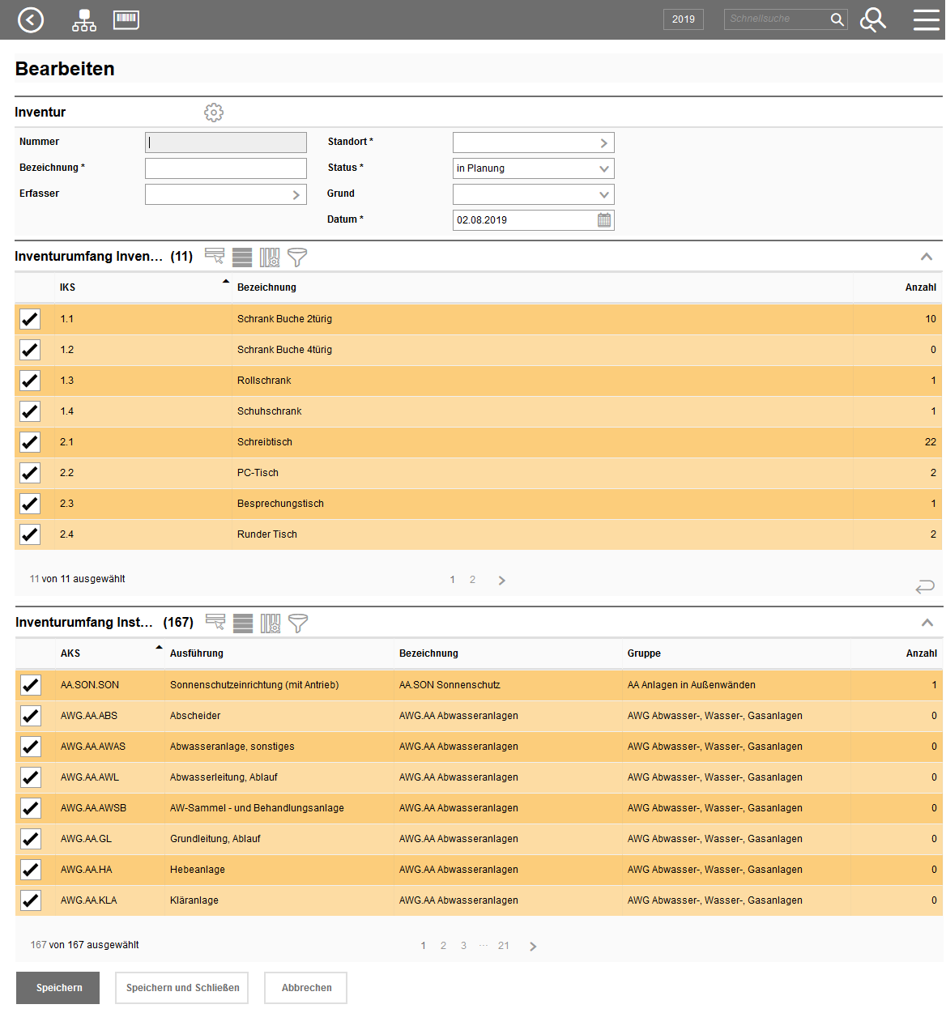Click the back arrow icon in header
This screenshot has width=946, height=1013.
(x=31, y=19)
